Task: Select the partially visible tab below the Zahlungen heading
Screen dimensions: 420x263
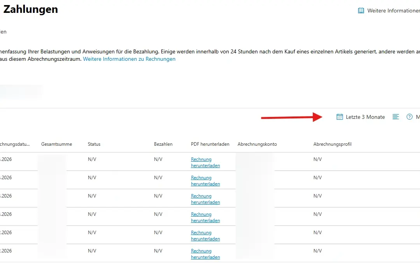Action: (x=3, y=32)
